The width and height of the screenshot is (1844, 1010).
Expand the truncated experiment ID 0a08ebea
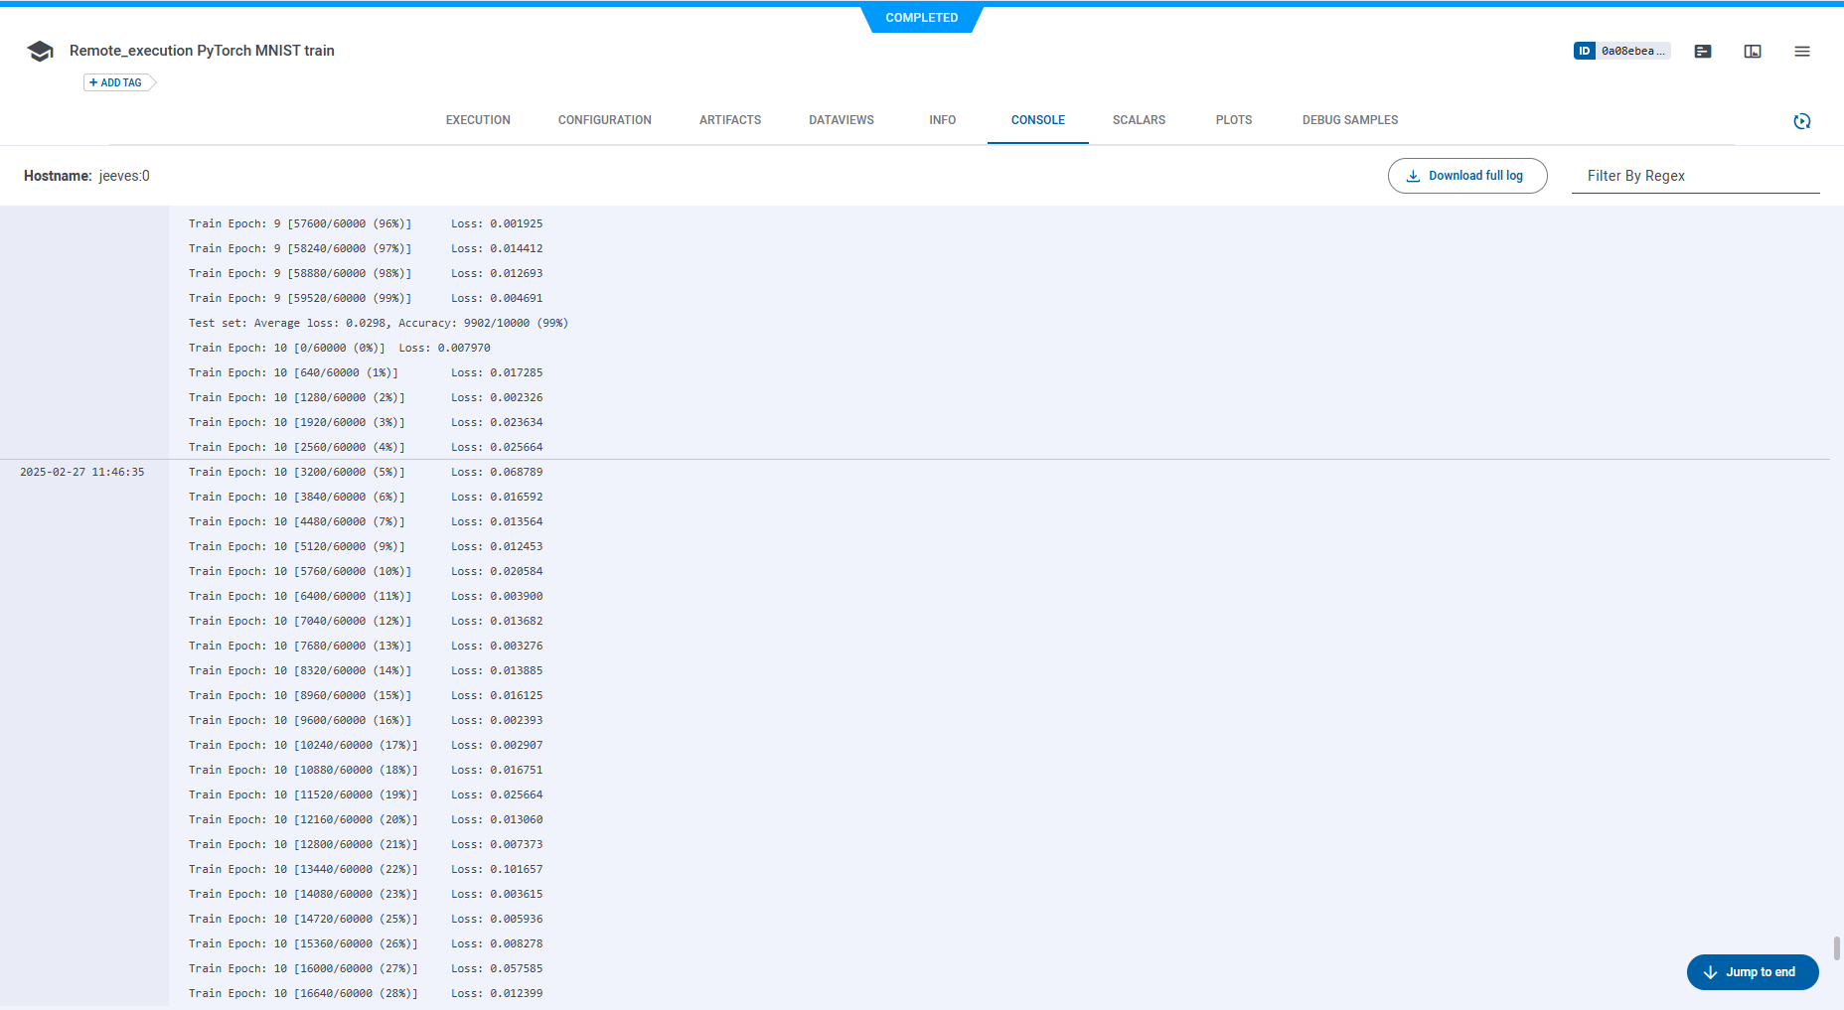1632,50
